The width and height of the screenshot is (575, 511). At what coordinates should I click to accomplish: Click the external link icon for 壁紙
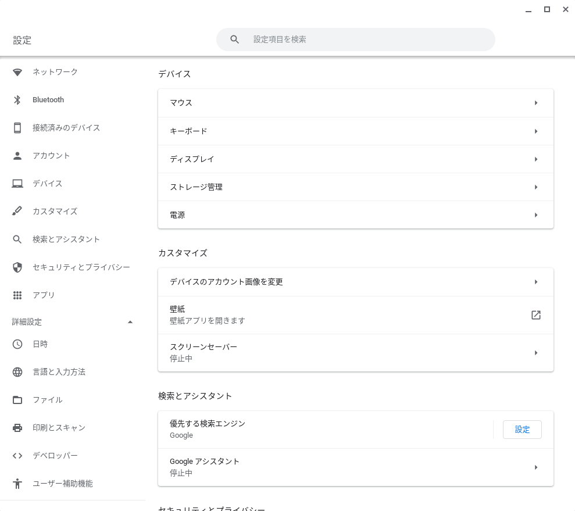click(536, 315)
